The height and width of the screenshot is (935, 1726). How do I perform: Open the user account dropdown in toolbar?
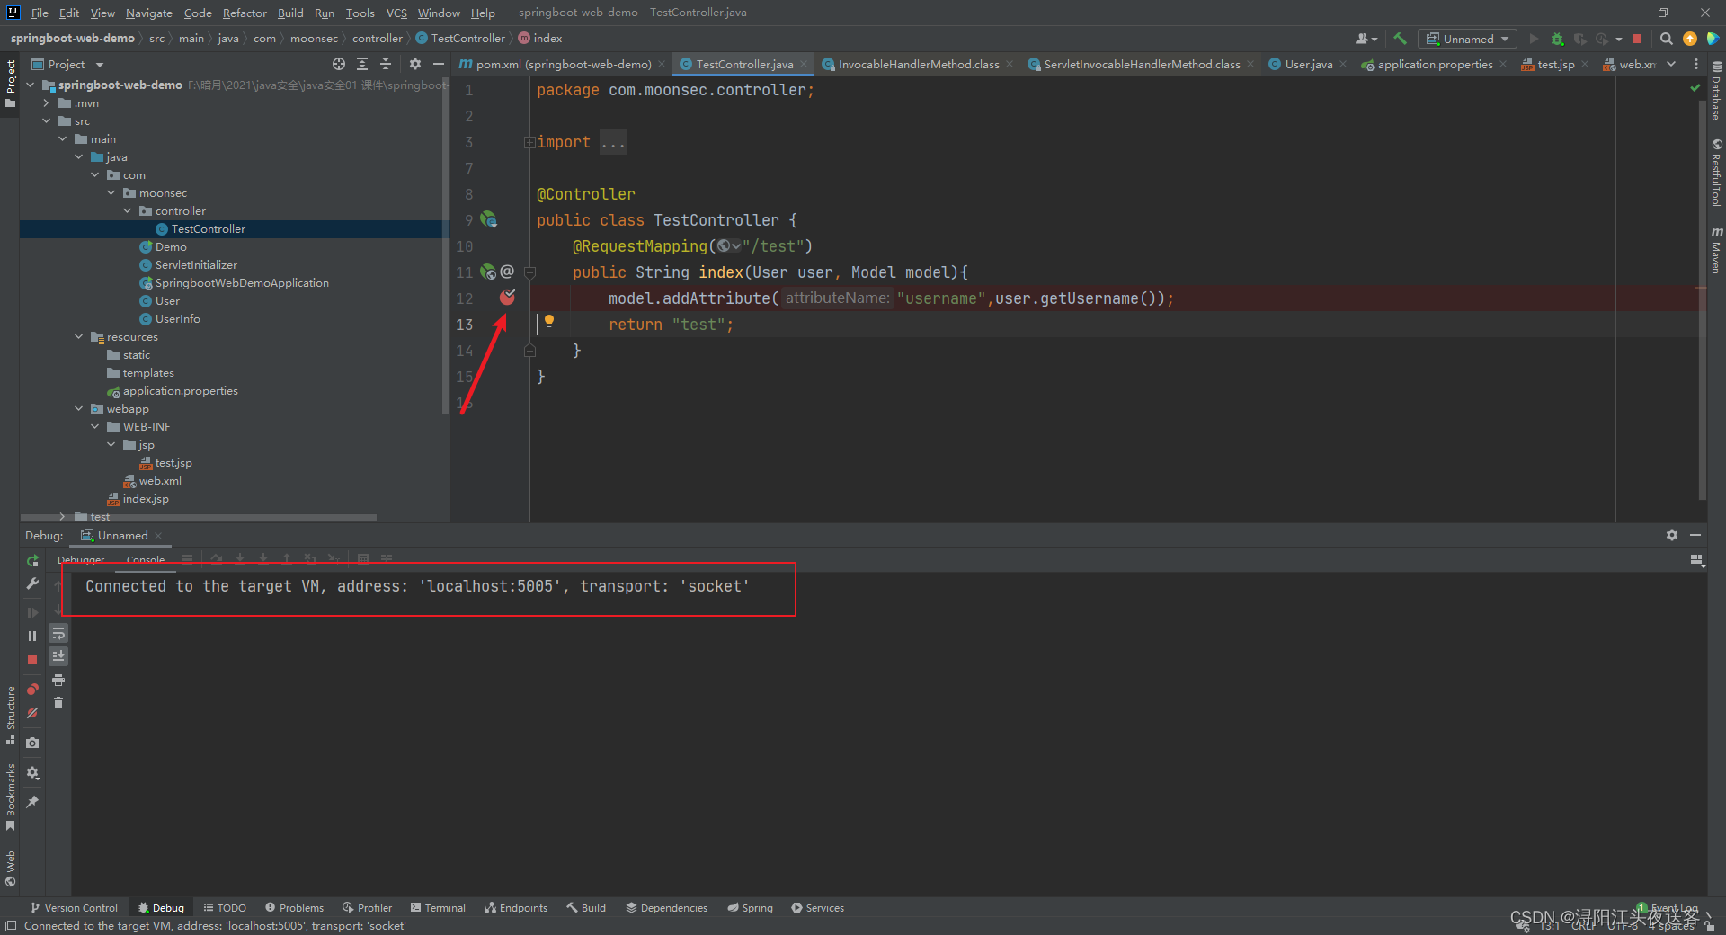pyautogui.click(x=1366, y=39)
